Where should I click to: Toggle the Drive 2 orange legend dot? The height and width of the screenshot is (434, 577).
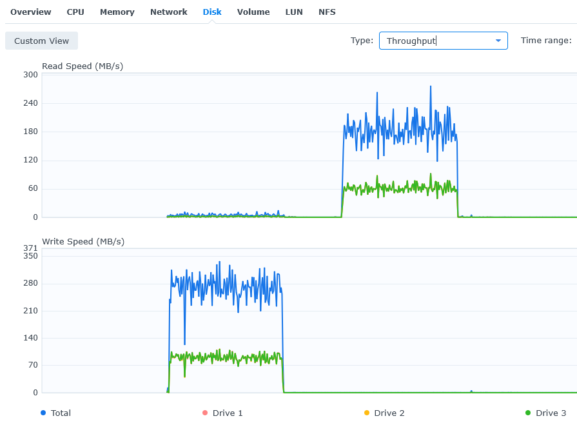[367, 413]
